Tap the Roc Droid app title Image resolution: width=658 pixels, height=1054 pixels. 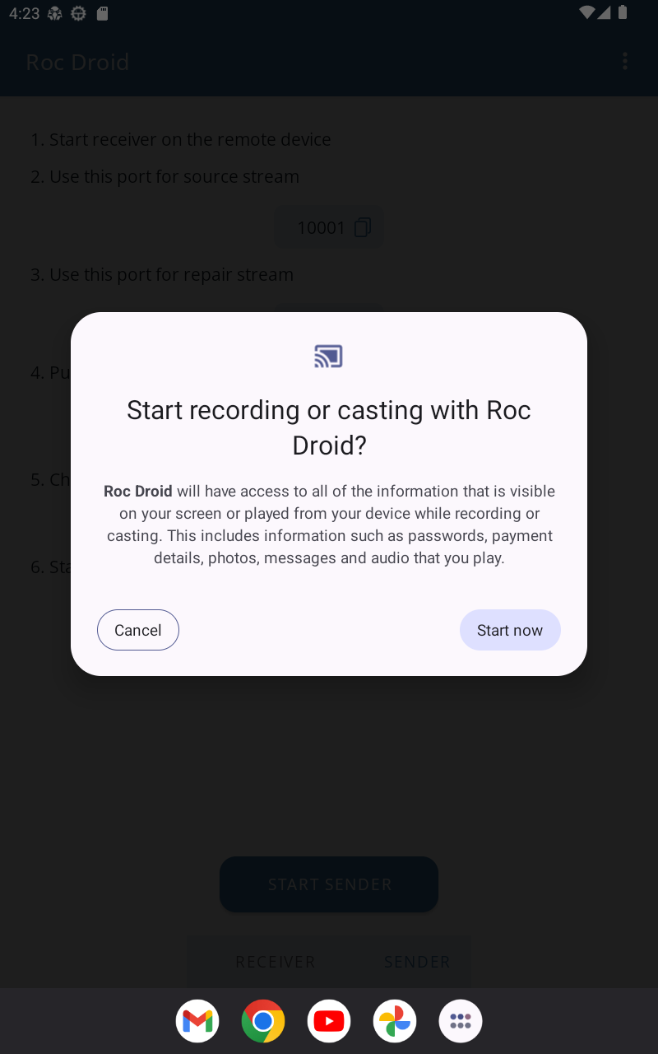(x=77, y=63)
